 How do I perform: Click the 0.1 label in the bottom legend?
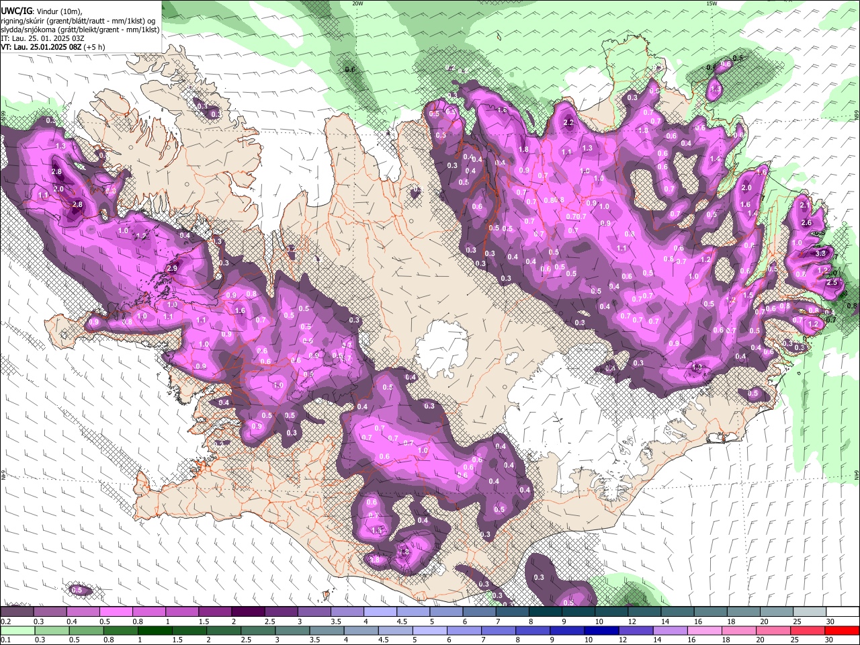pos(5,640)
